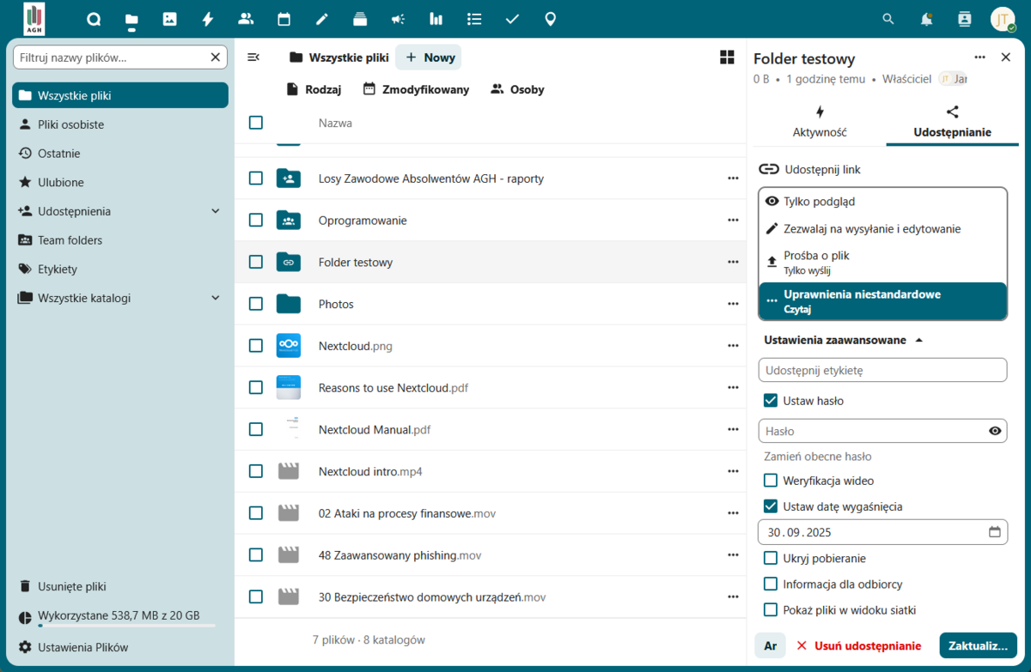This screenshot has height=672, width=1031.
Task: Tick the Ukryj pobieranie checkbox
Action: (771, 559)
